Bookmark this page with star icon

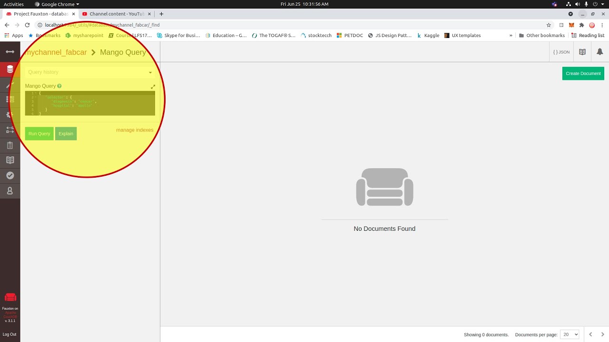click(x=549, y=25)
